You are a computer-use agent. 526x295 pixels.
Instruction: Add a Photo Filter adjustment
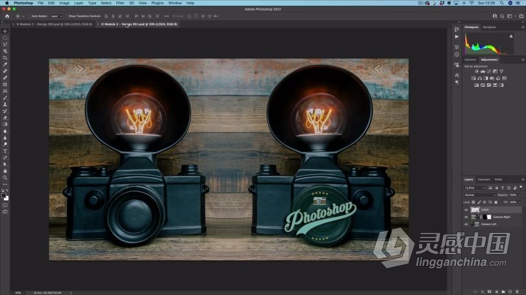click(492, 78)
